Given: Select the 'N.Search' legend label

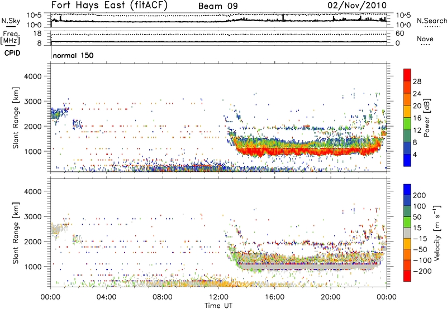Looking at the screenshot, I should 431,21.
